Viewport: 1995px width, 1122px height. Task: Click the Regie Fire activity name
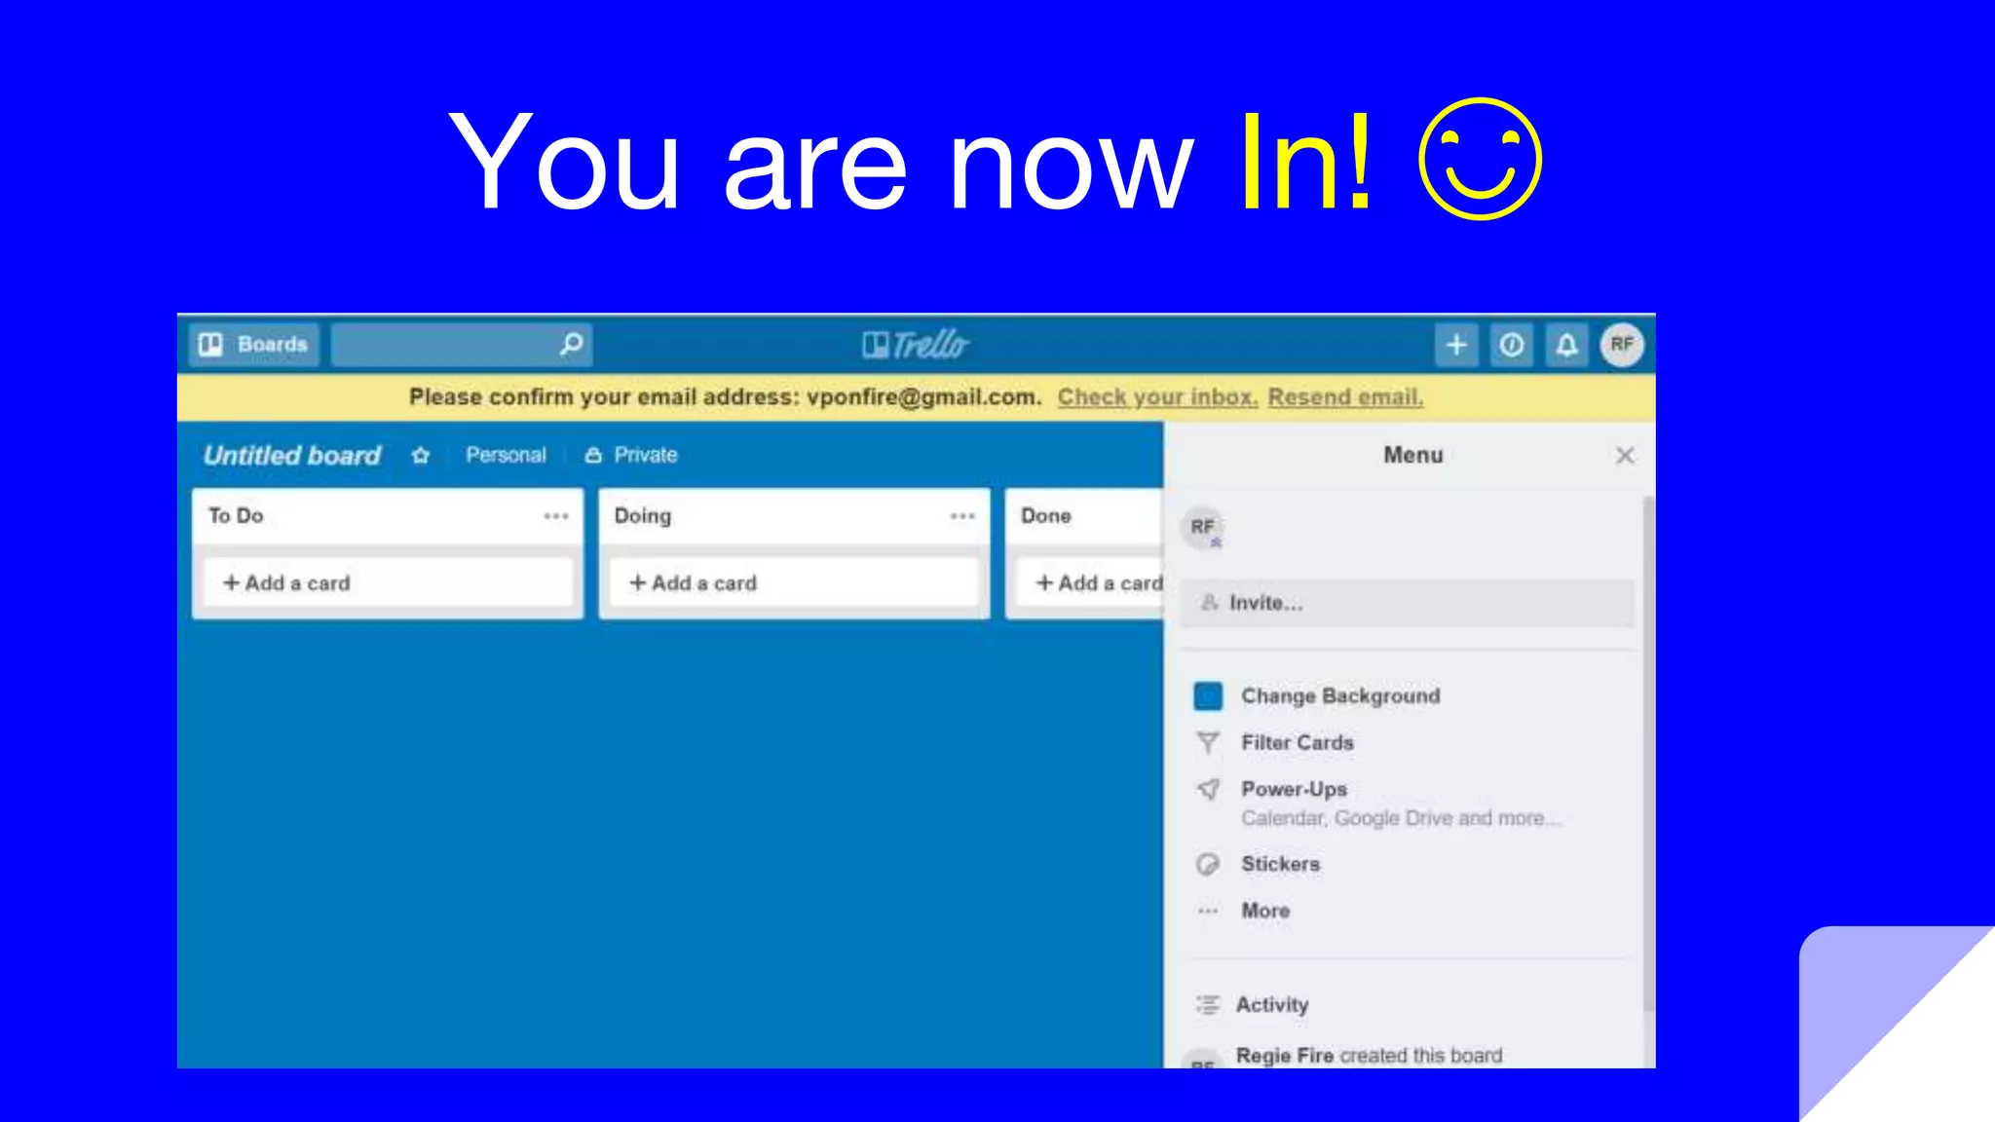[1284, 1056]
